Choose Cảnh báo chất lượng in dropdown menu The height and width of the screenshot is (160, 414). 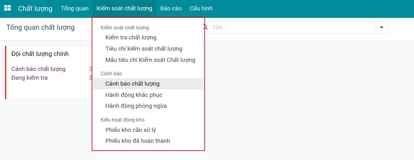click(148, 84)
